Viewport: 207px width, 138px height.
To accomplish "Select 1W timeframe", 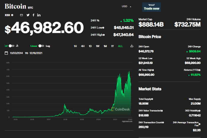I will (x=98, y=46).
